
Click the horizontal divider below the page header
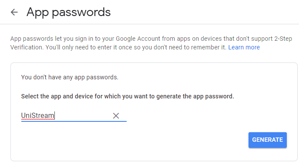click(150, 24)
